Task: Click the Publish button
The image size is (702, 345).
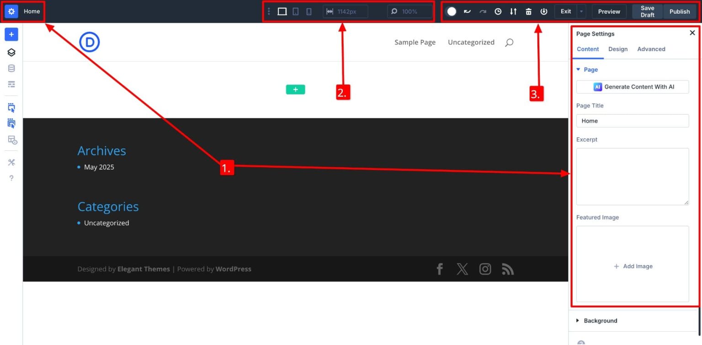Action: [x=680, y=11]
